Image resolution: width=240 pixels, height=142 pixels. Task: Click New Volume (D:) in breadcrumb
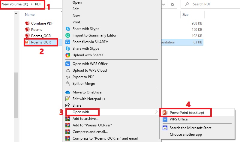[15, 4]
